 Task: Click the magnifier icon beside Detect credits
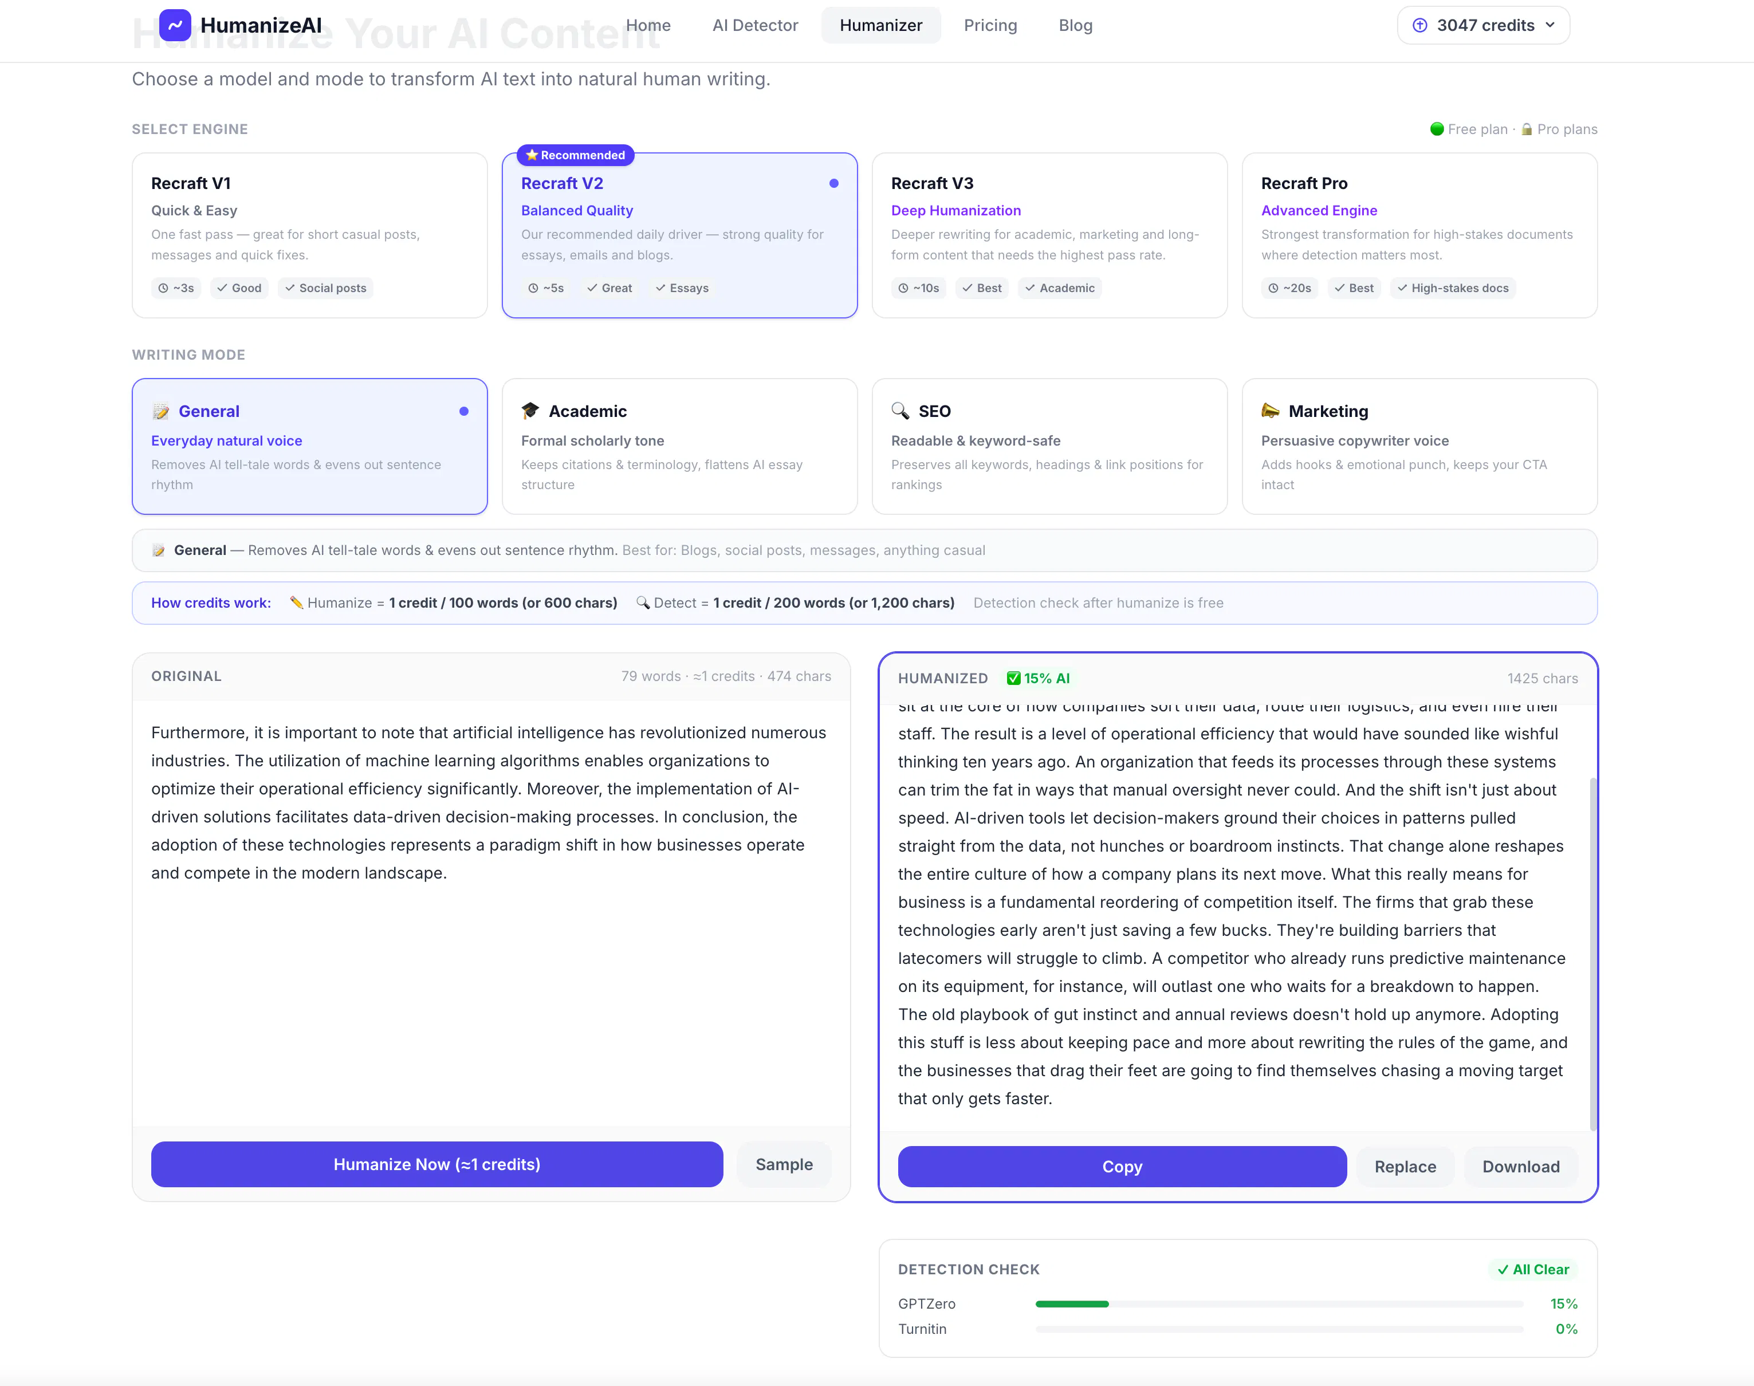point(643,603)
